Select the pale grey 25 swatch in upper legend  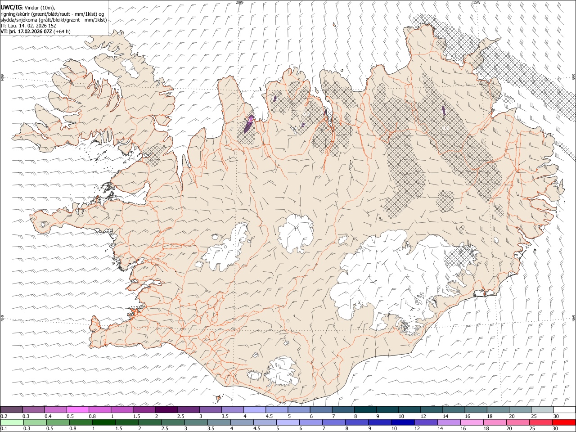pyautogui.click(x=542, y=410)
